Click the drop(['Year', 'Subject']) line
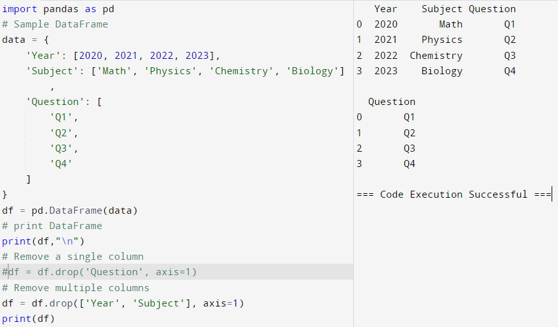Screen dimensions: 558x327 pos(123,303)
